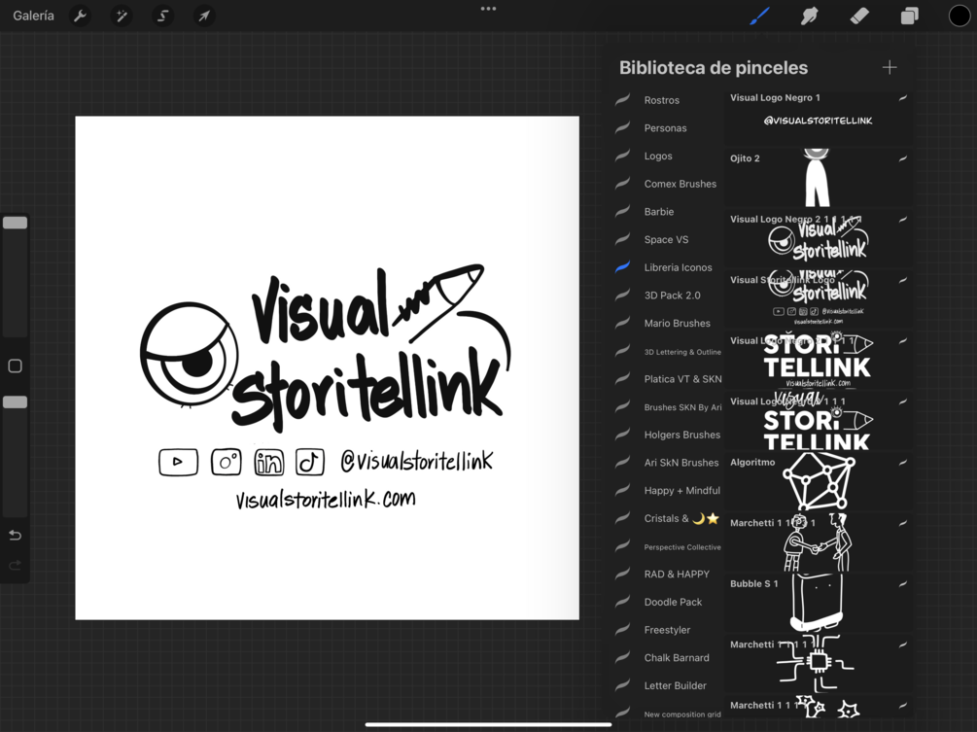
Task: Open the Personas brush set
Action: pyautogui.click(x=667, y=127)
